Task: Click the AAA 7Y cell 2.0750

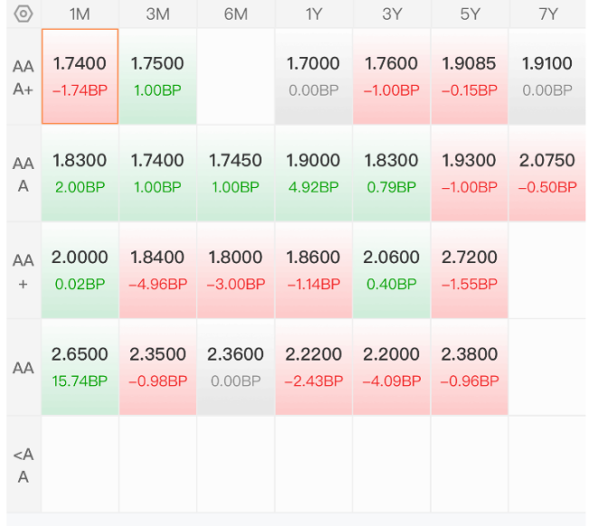Action: 547,174
